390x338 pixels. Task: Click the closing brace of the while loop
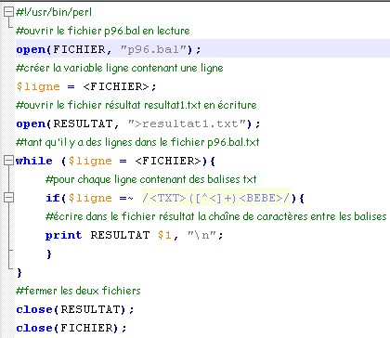point(19,273)
